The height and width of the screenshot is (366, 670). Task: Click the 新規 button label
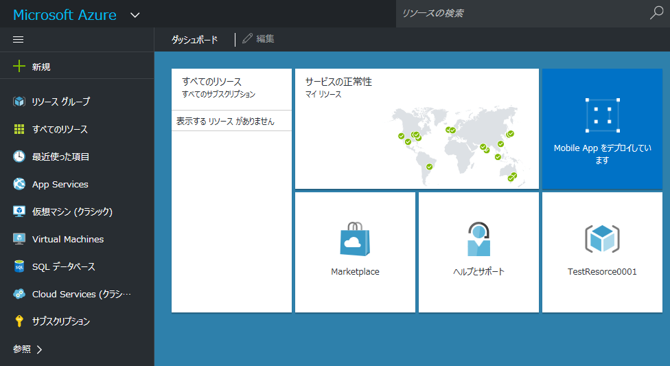pyautogui.click(x=41, y=67)
